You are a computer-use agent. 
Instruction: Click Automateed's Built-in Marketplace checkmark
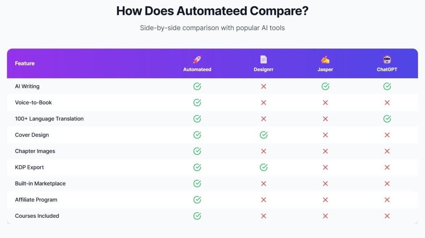197,184
